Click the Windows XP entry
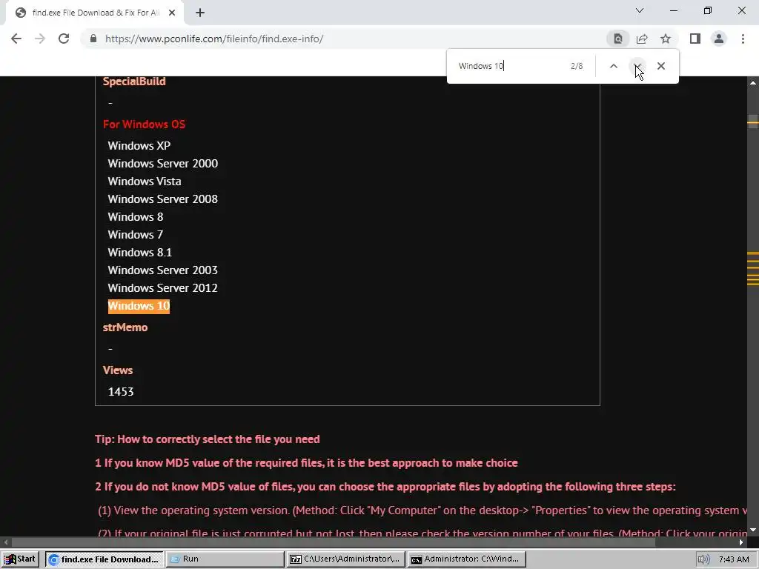Viewport: 759px width, 569px height. tap(139, 146)
